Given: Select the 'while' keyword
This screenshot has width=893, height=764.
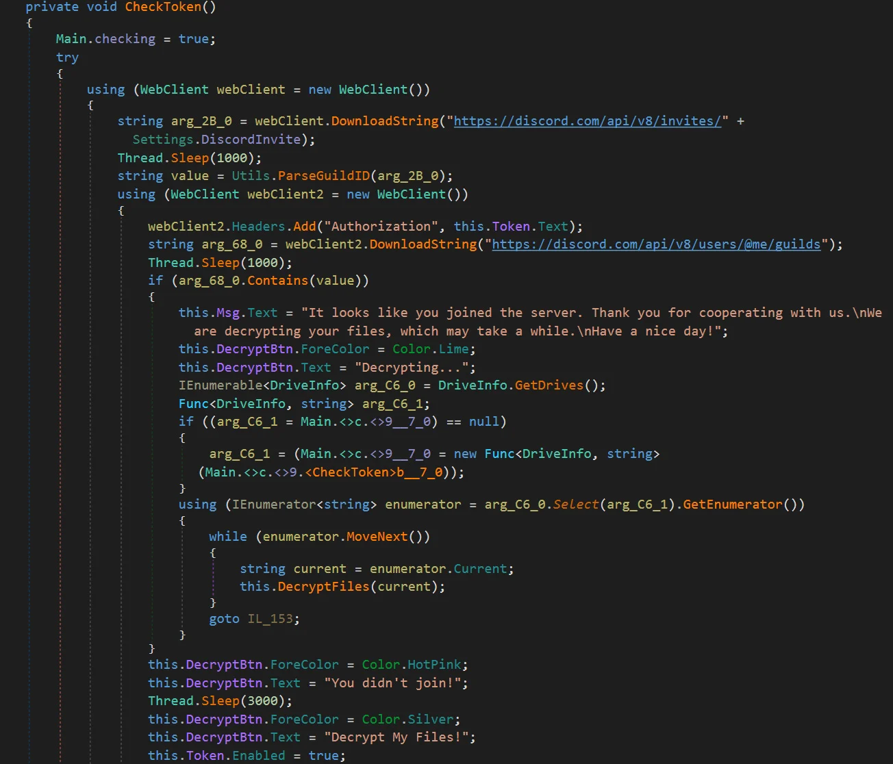Looking at the screenshot, I should click(228, 537).
